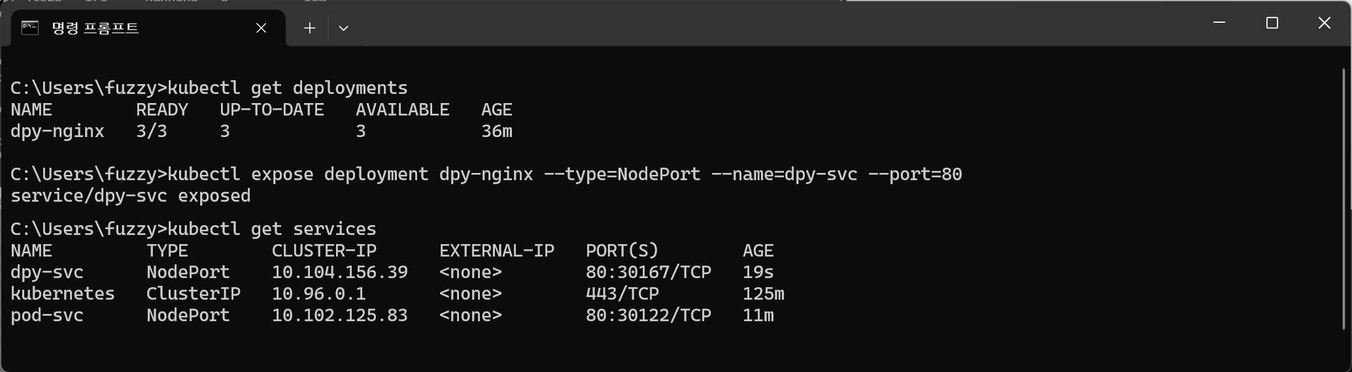Image resolution: width=1352 pixels, height=372 pixels.
Task: Expand the new tab profile dropdown chevron
Action: pyautogui.click(x=343, y=28)
